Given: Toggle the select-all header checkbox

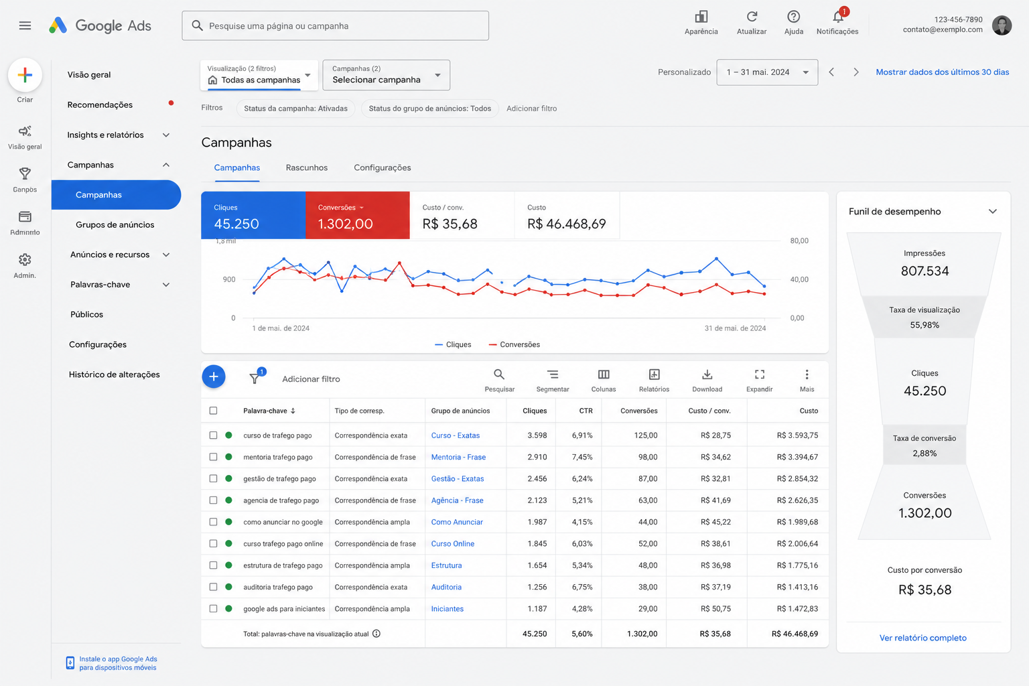Looking at the screenshot, I should [x=213, y=411].
